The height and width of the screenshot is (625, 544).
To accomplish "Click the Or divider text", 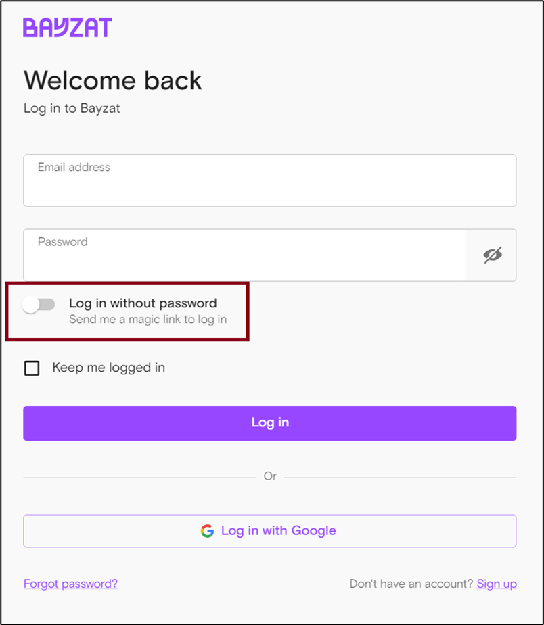I will point(270,476).
